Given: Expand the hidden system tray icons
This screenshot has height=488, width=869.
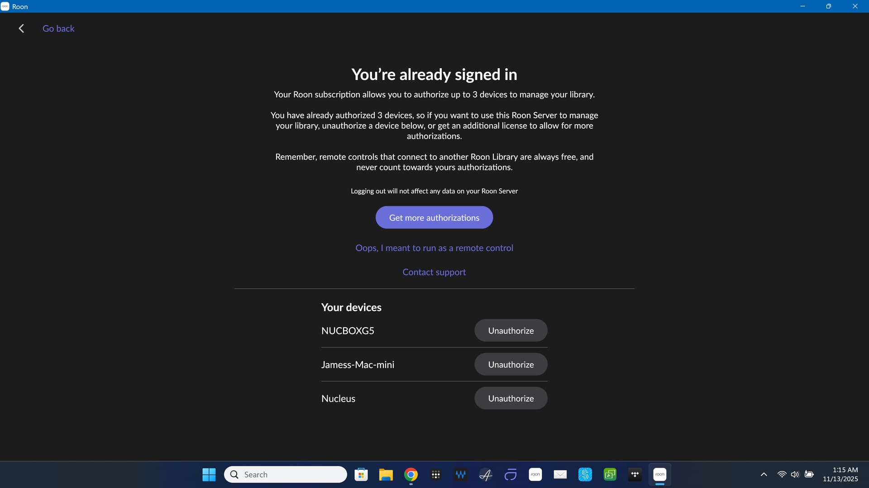Looking at the screenshot, I should (x=764, y=474).
